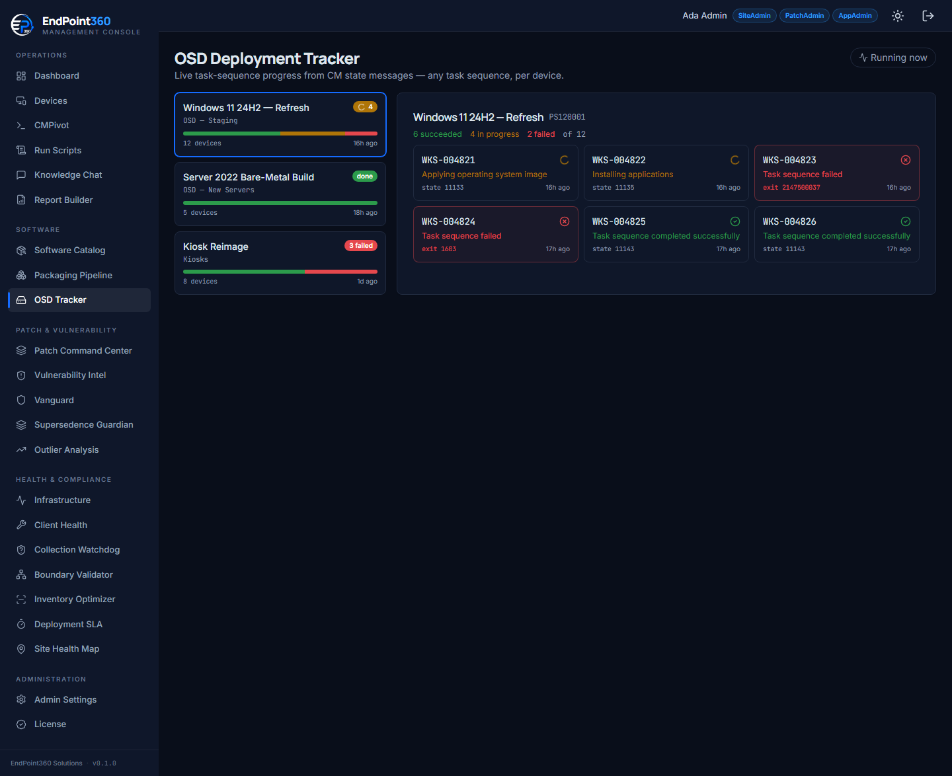Click the Windows 11 Refresh progress bar

pos(280,134)
